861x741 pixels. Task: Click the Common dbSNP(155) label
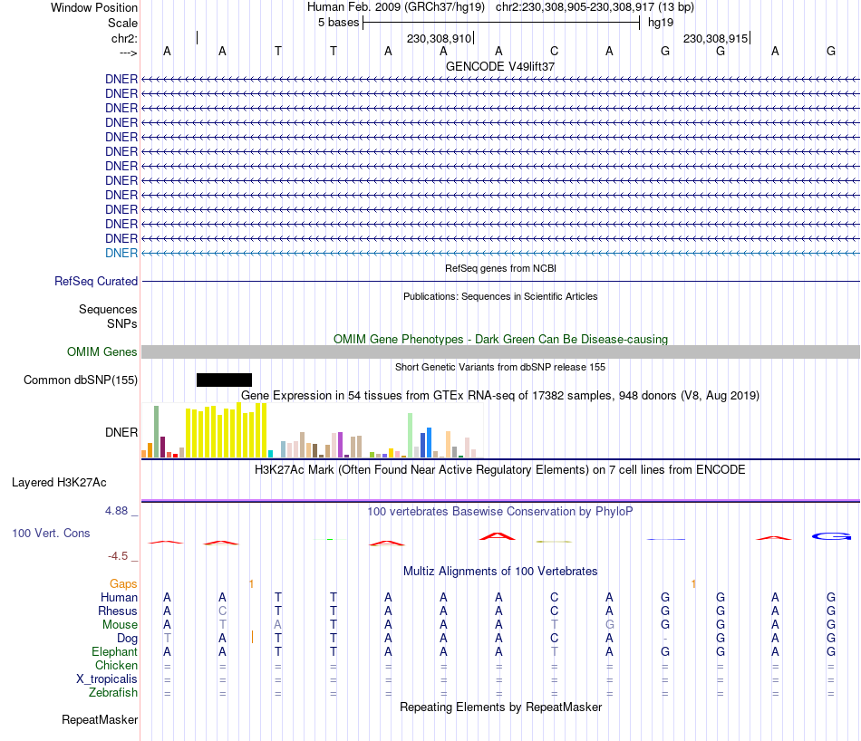81,380
